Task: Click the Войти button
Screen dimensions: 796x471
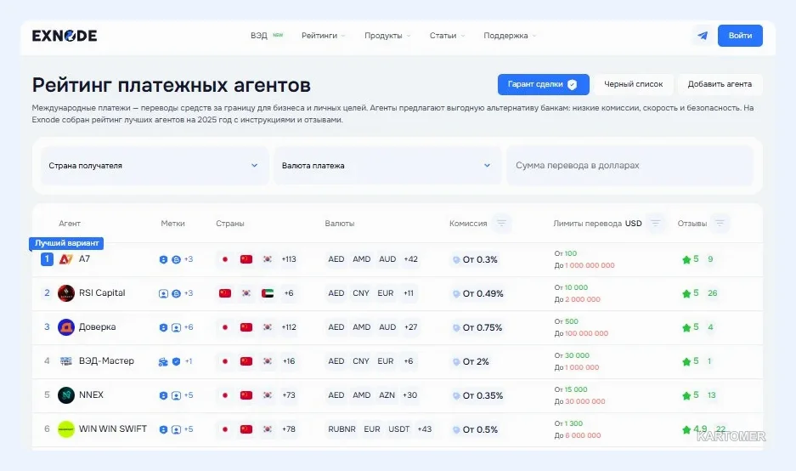Action: point(740,36)
